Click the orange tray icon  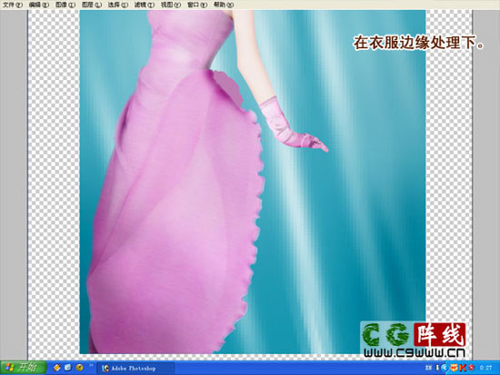click(454, 368)
